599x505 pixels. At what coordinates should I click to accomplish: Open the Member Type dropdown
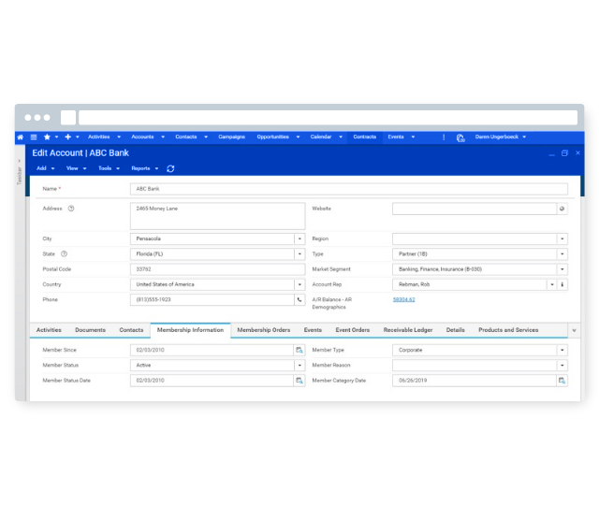coord(562,351)
